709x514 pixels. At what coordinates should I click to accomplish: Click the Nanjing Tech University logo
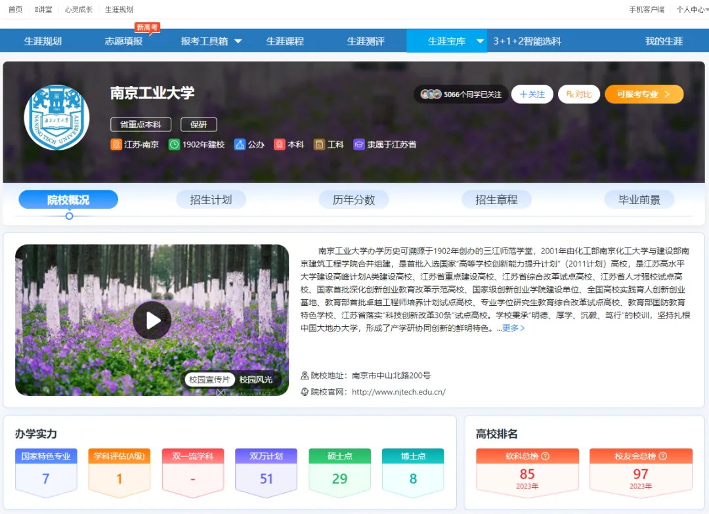(56, 118)
